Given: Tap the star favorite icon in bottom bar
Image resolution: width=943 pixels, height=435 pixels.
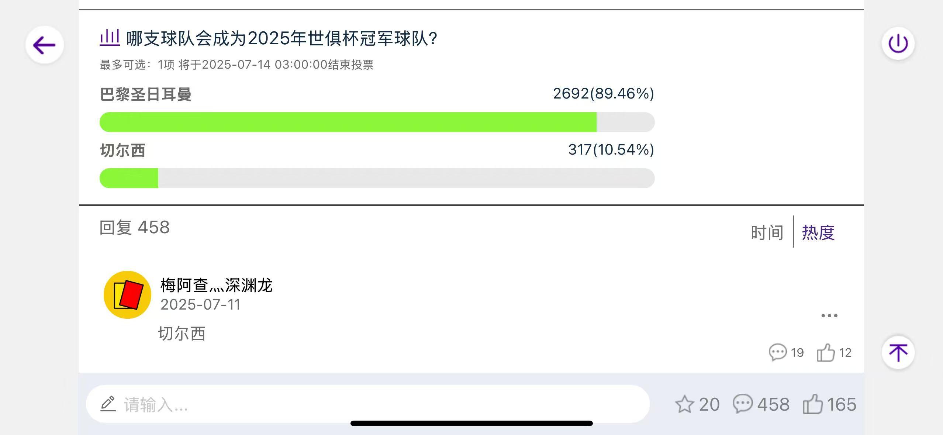Looking at the screenshot, I should point(685,404).
